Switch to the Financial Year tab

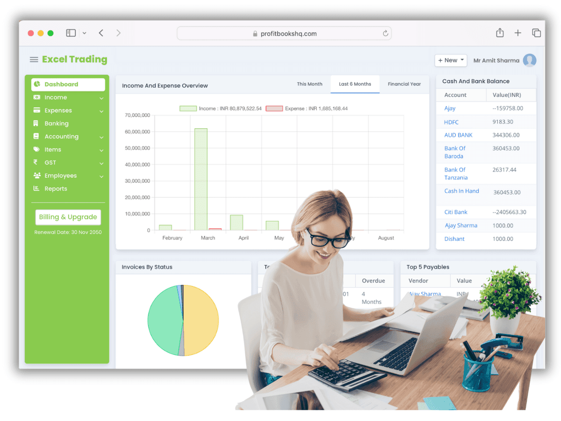tap(404, 84)
